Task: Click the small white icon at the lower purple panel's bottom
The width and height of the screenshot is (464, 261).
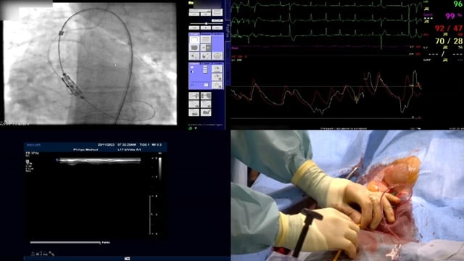Action: pyautogui.click(x=206, y=86)
